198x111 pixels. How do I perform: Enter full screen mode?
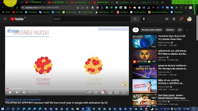click(124, 92)
